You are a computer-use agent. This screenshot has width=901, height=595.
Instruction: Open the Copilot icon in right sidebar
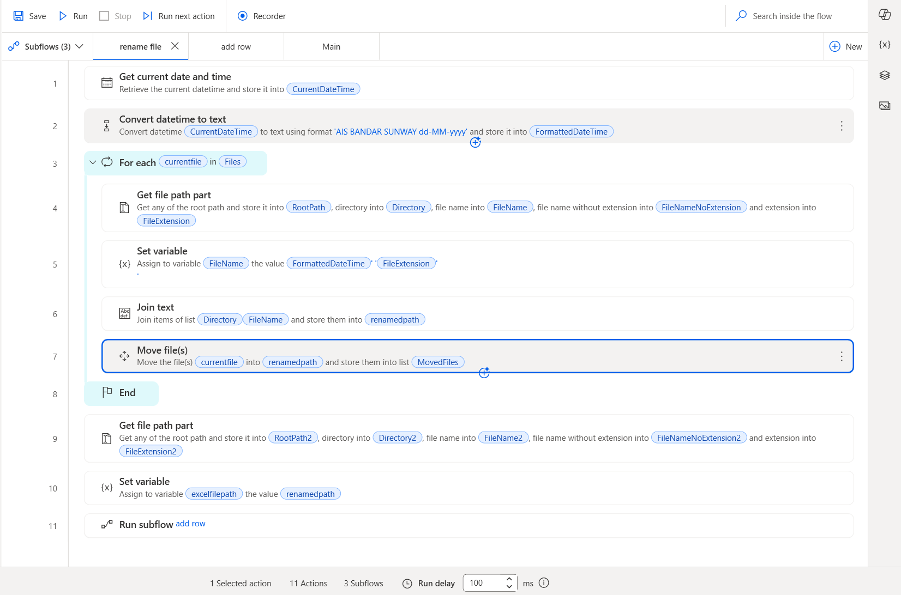tap(885, 15)
